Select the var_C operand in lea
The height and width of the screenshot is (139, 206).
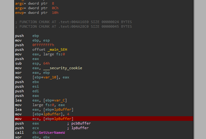click(60, 100)
